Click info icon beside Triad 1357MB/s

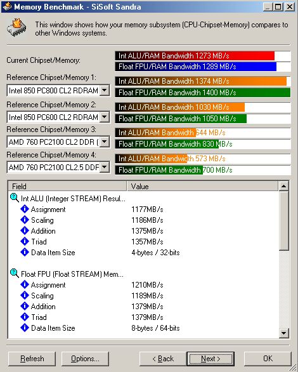25,241
